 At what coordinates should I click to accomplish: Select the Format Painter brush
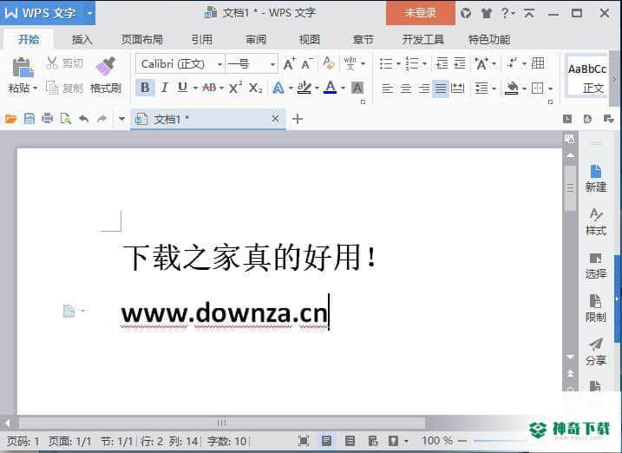(106, 66)
